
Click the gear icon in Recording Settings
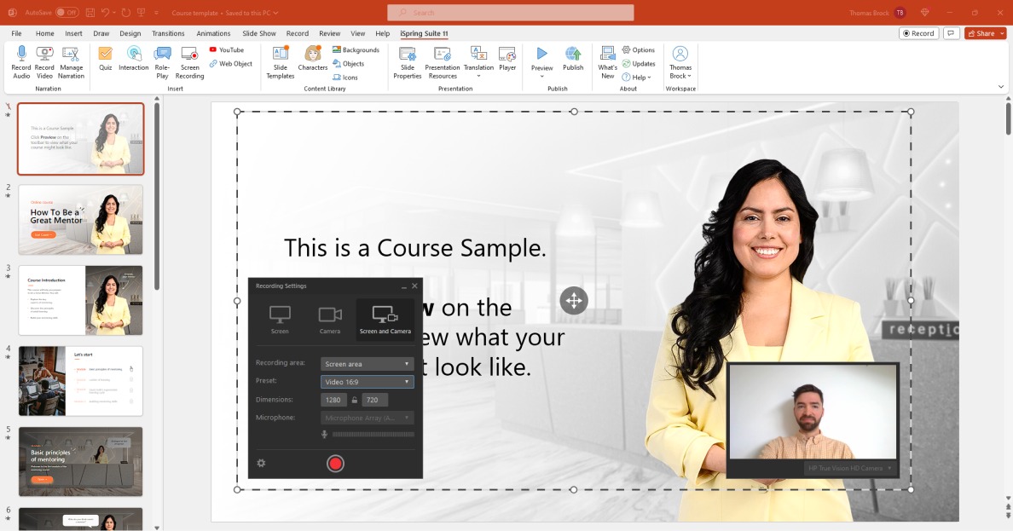pos(261,463)
